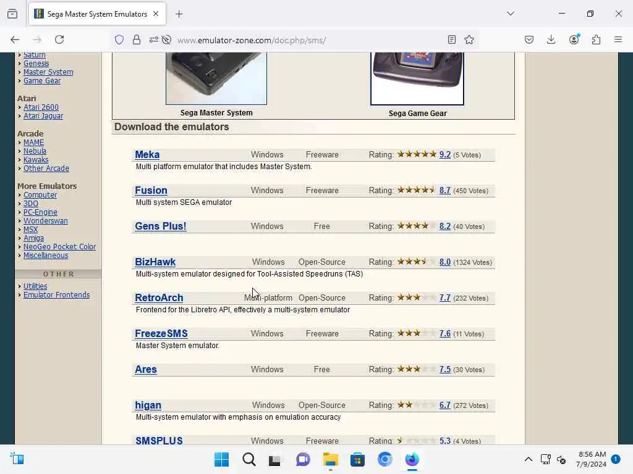Open the Chat app on taskbar
The height and width of the screenshot is (474, 633).
click(x=303, y=459)
